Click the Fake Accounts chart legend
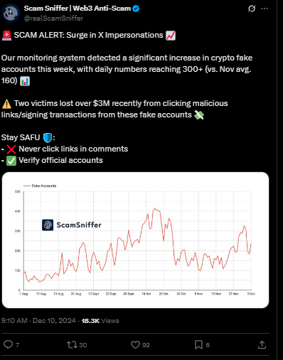Image resolution: width=283 pixels, height=360 pixels. pos(40,186)
